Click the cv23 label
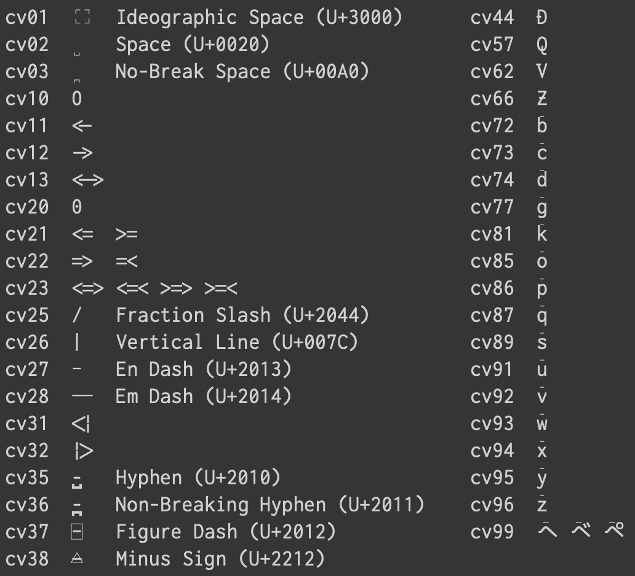The height and width of the screenshot is (576, 635). [27, 288]
